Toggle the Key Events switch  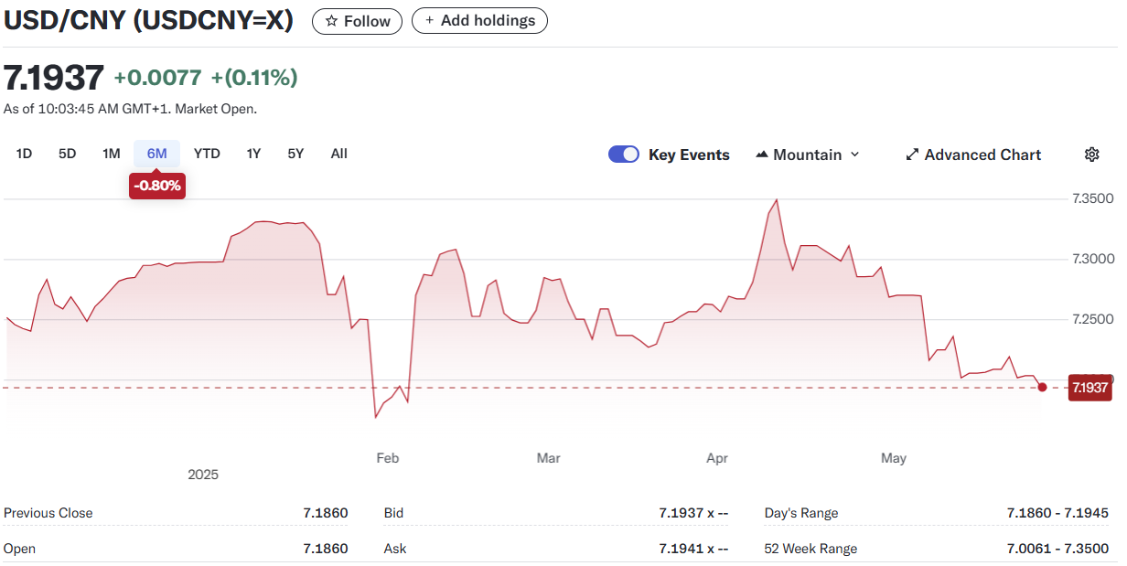click(624, 155)
